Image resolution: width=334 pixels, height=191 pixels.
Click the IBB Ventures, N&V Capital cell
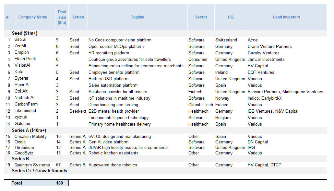point(273,111)
